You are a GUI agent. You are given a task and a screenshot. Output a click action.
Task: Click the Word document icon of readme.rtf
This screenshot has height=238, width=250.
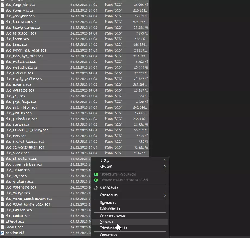(2, 233)
